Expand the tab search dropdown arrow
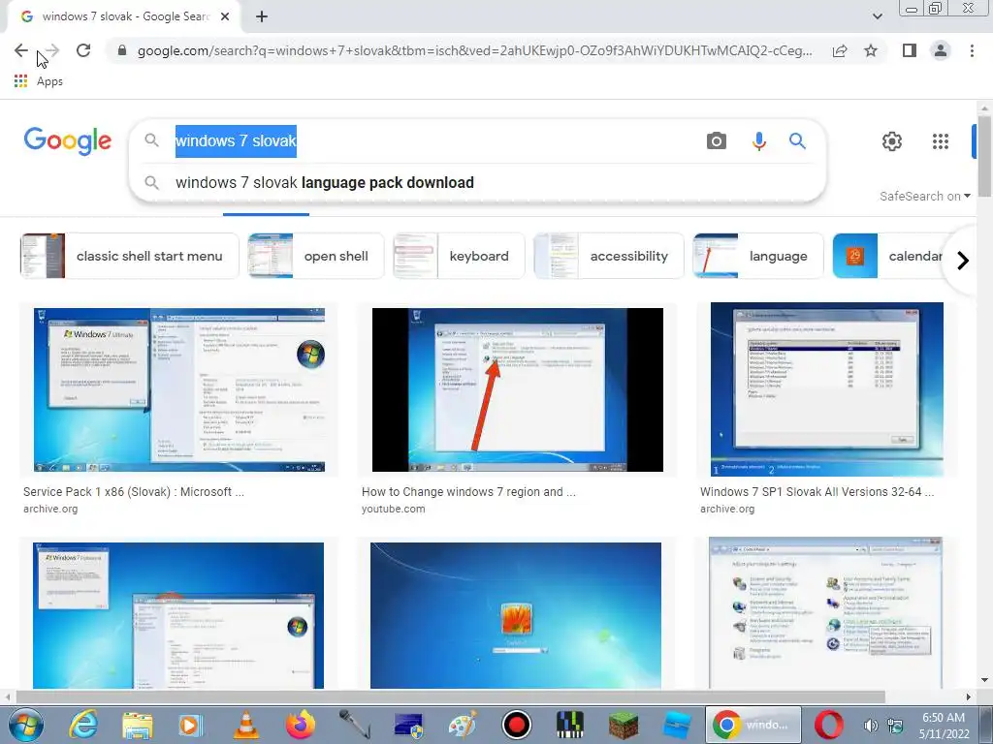The height and width of the screenshot is (744, 993). tap(877, 17)
